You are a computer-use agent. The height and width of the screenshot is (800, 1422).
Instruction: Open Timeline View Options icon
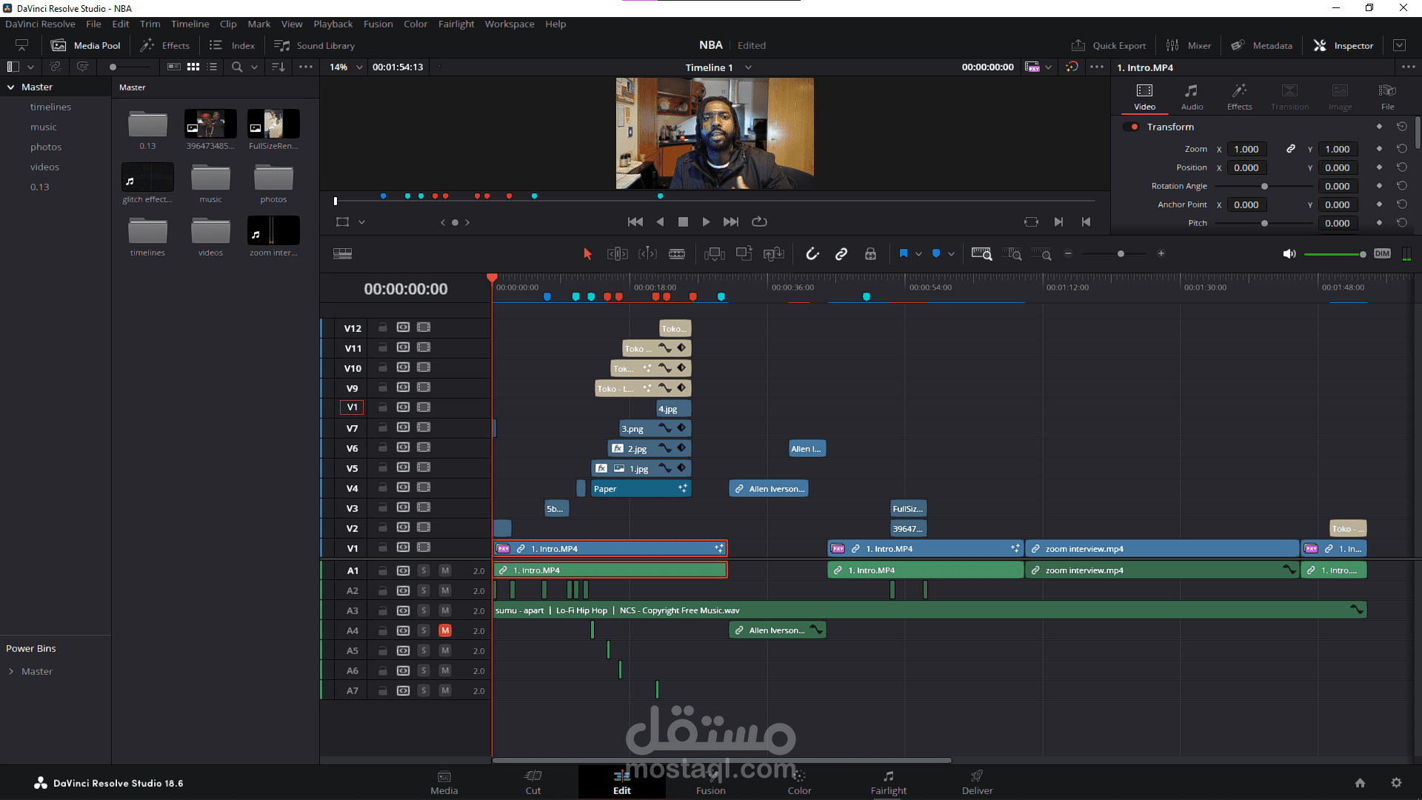tap(342, 254)
